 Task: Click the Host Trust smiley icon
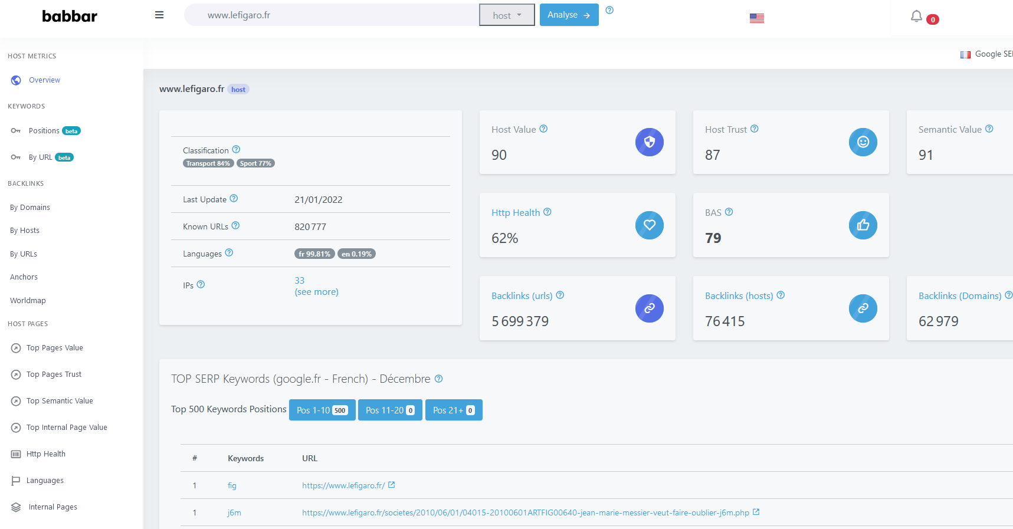click(863, 142)
